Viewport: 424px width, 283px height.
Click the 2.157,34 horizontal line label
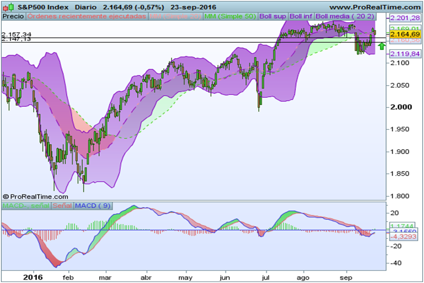pyautogui.click(x=16, y=34)
